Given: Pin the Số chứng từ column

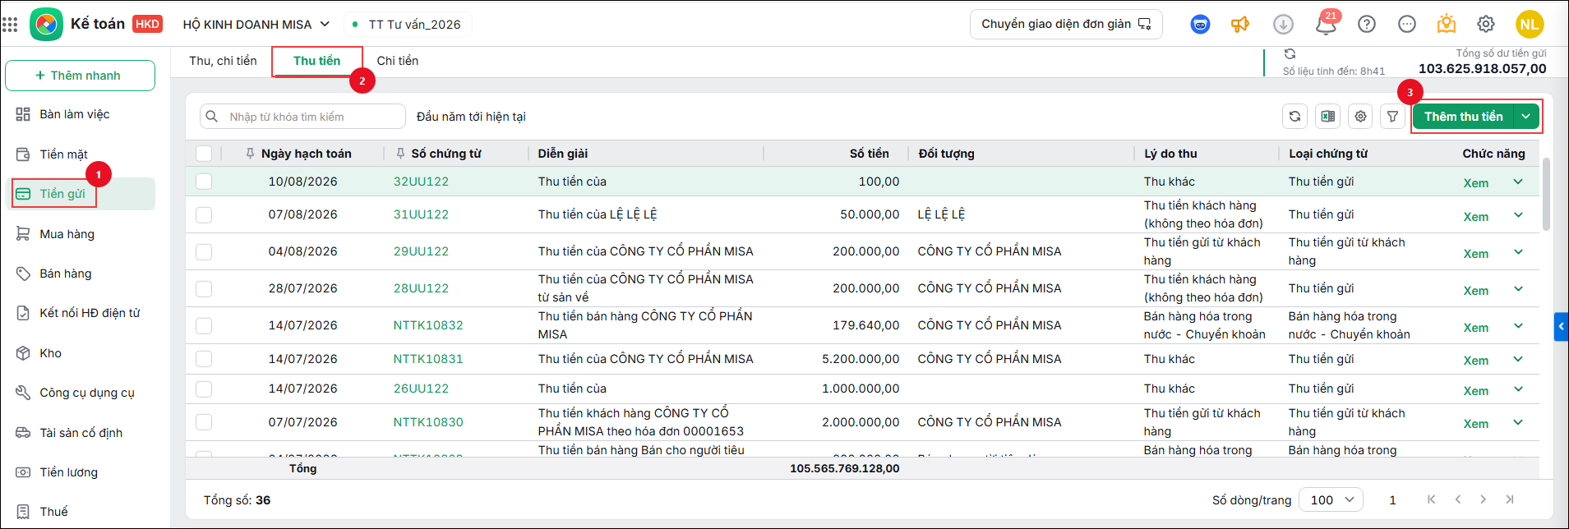Looking at the screenshot, I should click(x=400, y=154).
